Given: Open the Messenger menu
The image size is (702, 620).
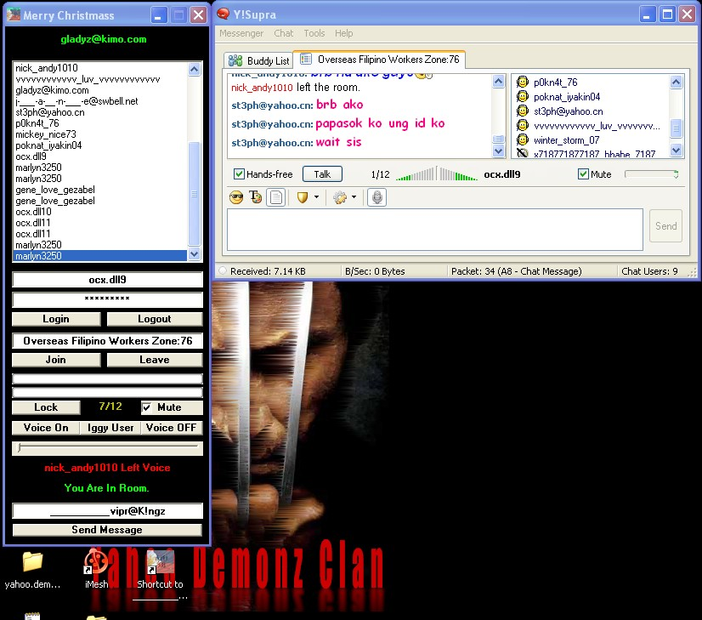Looking at the screenshot, I should click(x=241, y=33).
